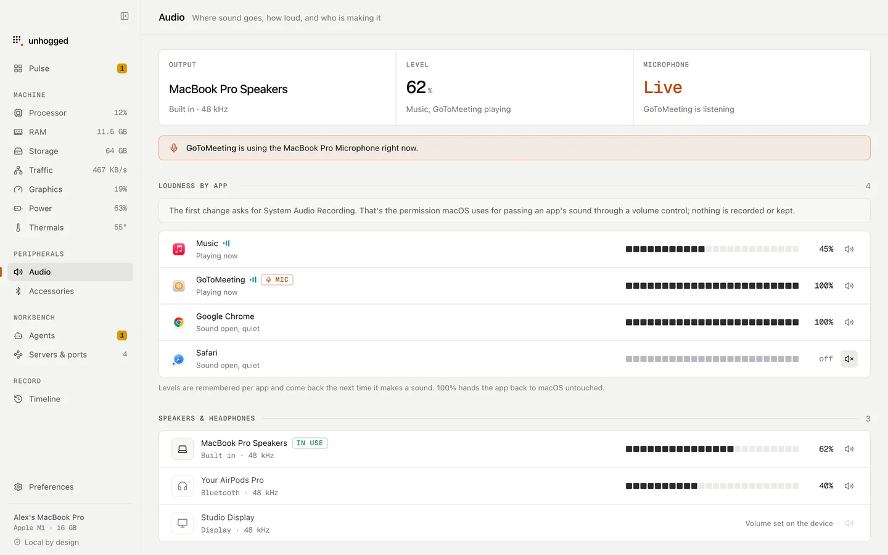888x555 pixels.
Task: Select Storage in the sidebar
Action: pyautogui.click(x=70, y=151)
